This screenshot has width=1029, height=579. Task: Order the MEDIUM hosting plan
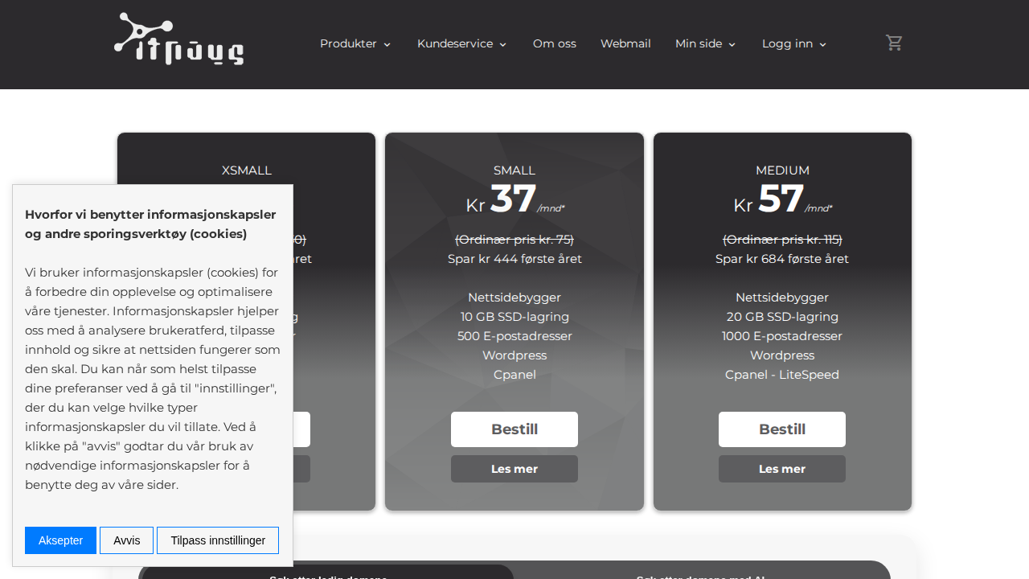click(x=782, y=429)
